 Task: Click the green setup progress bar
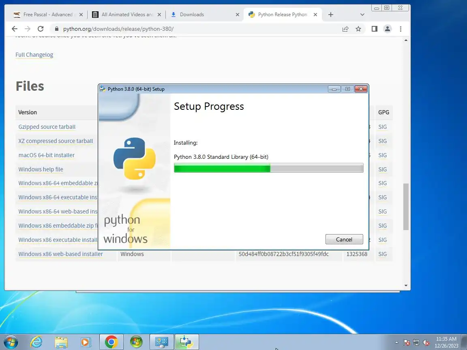[x=268, y=168]
